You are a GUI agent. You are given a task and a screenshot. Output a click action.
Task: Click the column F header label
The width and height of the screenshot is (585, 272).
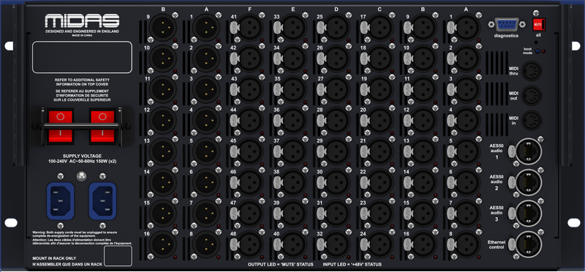tap(249, 10)
